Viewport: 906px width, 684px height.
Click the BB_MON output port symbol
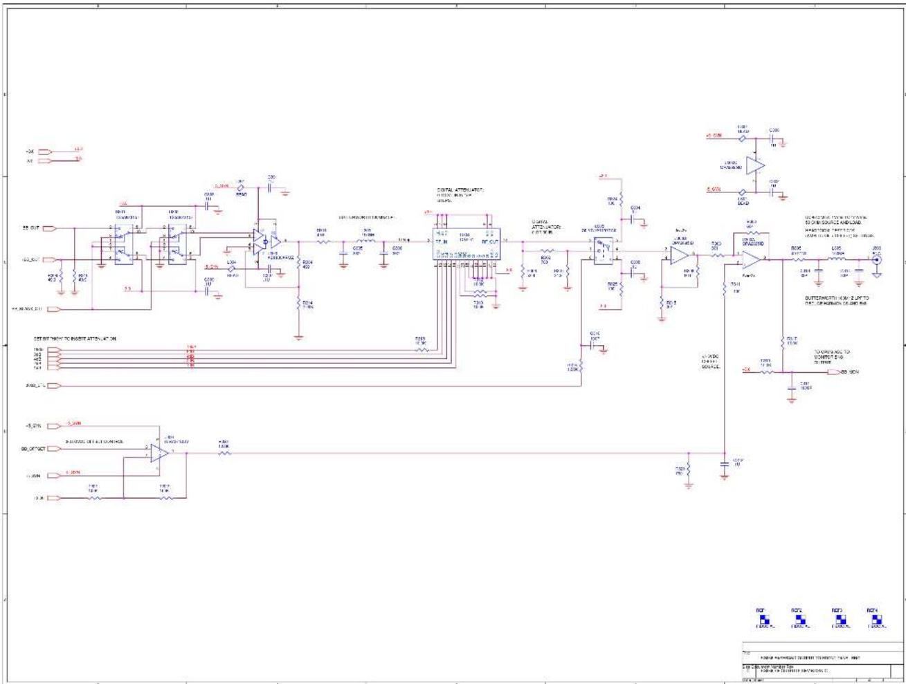point(834,372)
